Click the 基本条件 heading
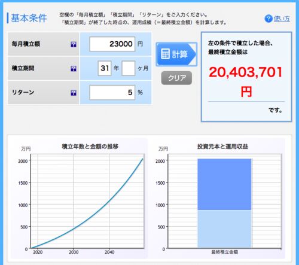 coord(29,18)
